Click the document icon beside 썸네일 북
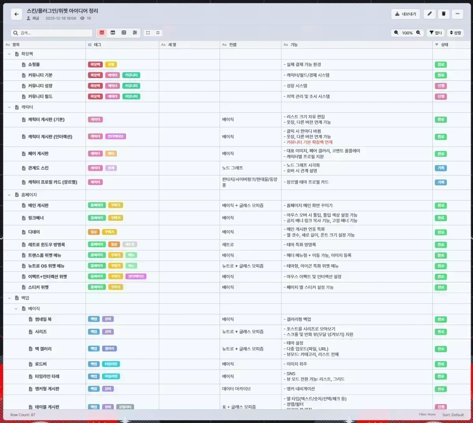 tap(31, 319)
